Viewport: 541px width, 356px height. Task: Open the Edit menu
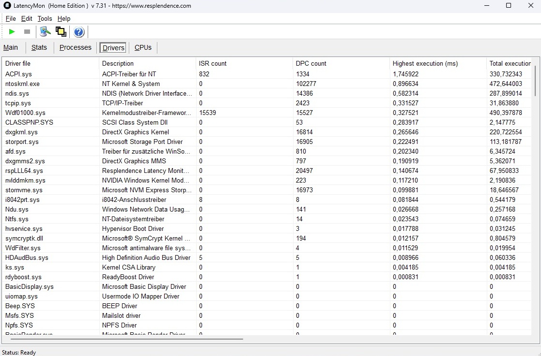point(27,19)
